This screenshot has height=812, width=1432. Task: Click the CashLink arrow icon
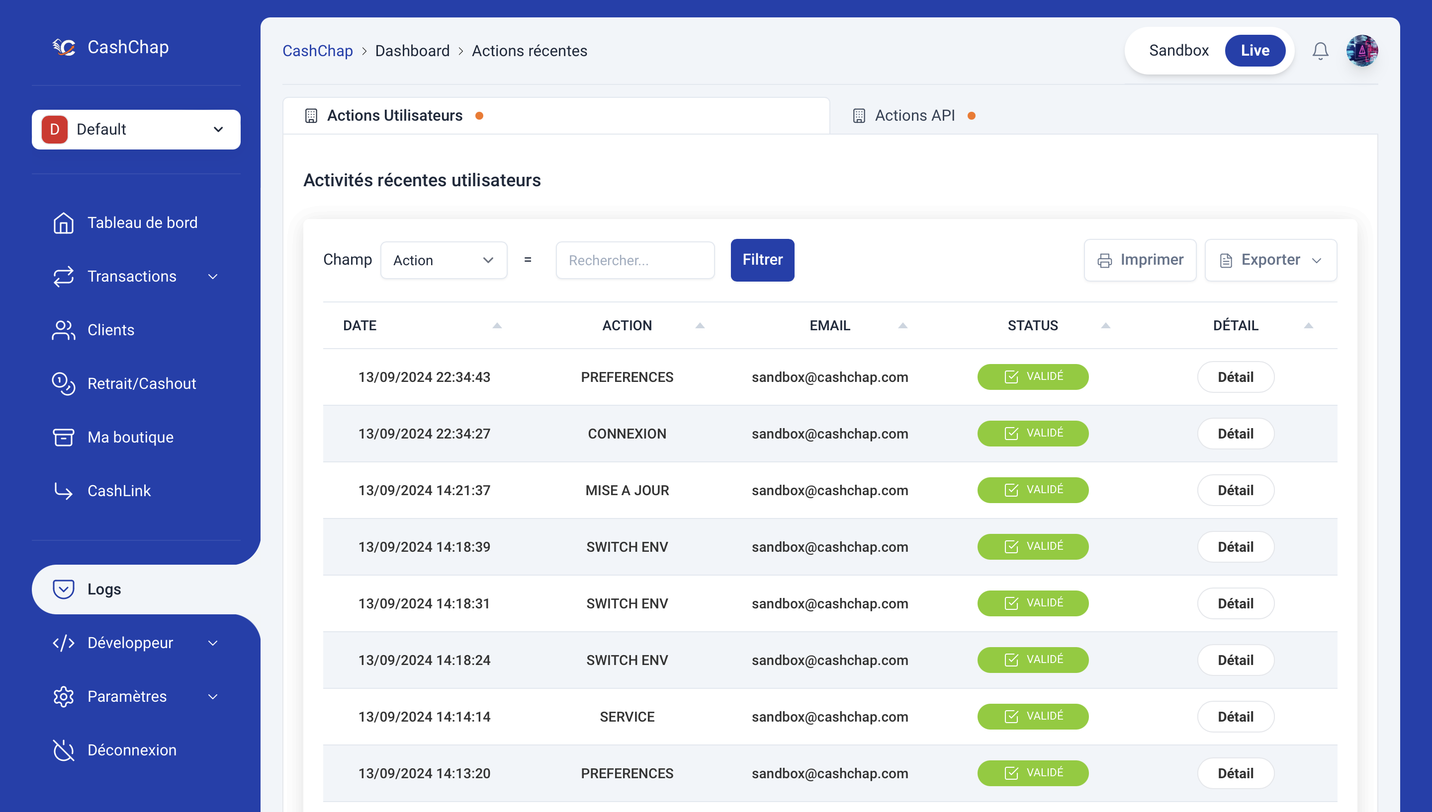click(x=63, y=491)
